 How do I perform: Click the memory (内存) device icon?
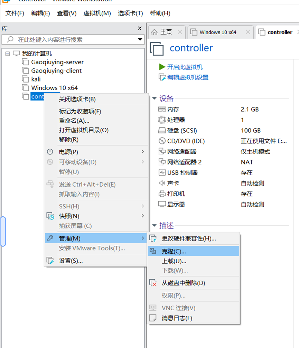point(162,109)
